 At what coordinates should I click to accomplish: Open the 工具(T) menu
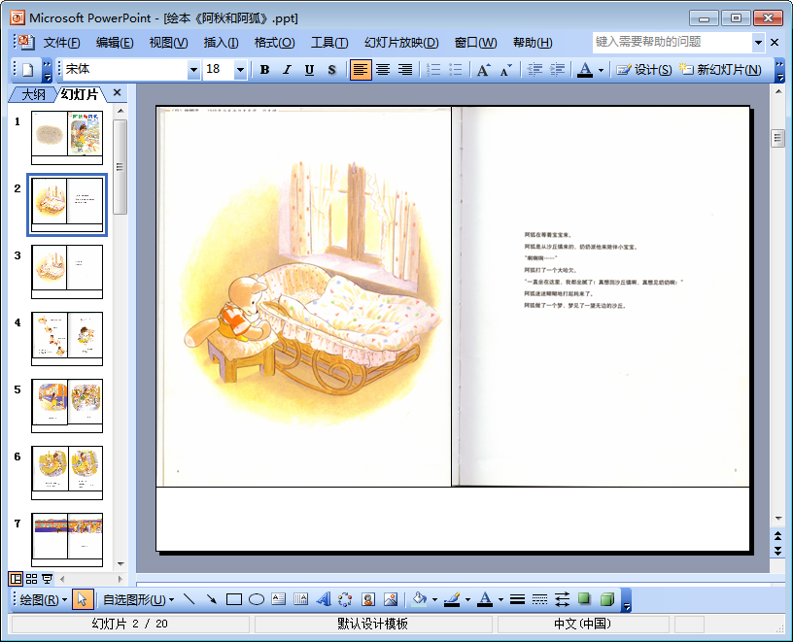click(329, 43)
